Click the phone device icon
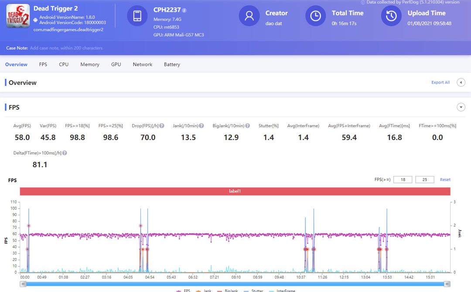This screenshot has height=292, width=471. point(137,16)
